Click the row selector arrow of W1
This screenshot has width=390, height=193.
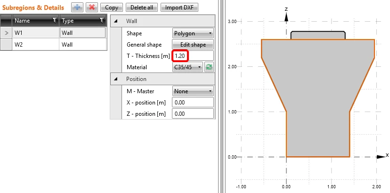(x=6, y=32)
